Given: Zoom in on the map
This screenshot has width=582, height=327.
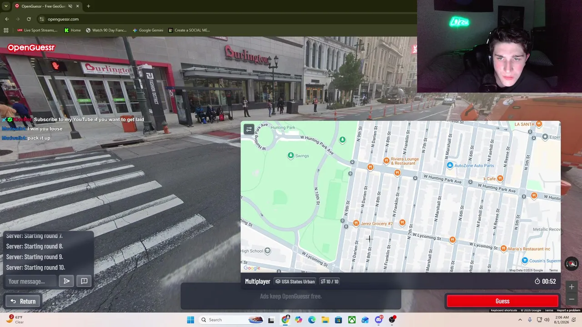Looking at the screenshot, I should [572, 287].
